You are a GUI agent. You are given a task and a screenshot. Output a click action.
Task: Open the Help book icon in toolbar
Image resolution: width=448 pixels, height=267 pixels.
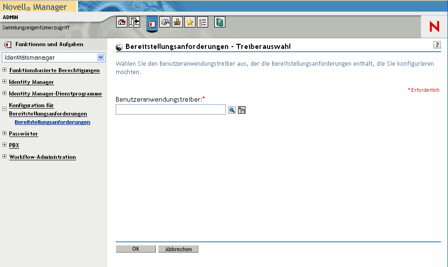click(x=220, y=22)
